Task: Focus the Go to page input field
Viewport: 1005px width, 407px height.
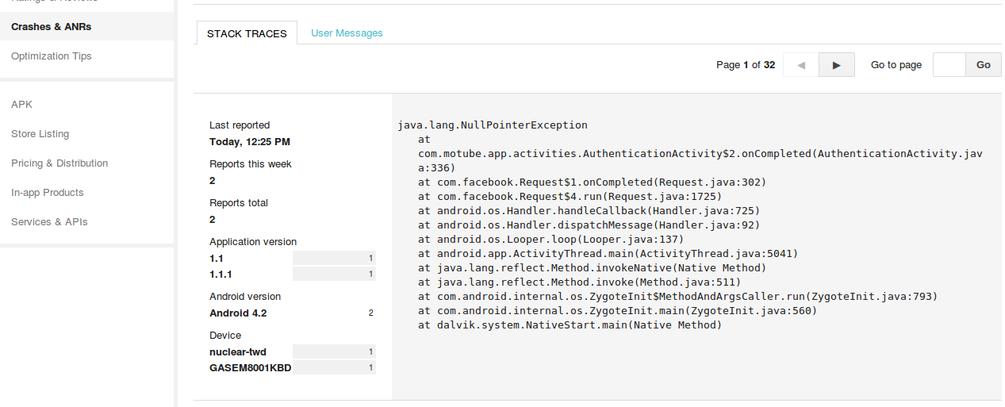Action: click(x=949, y=65)
